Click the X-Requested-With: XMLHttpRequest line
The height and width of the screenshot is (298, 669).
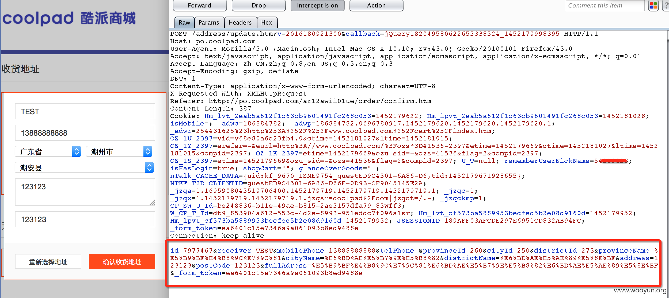[238, 94]
